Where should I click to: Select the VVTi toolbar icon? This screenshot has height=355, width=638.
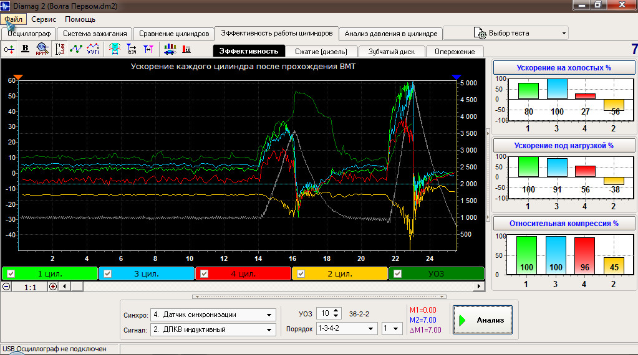[x=93, y=49]
